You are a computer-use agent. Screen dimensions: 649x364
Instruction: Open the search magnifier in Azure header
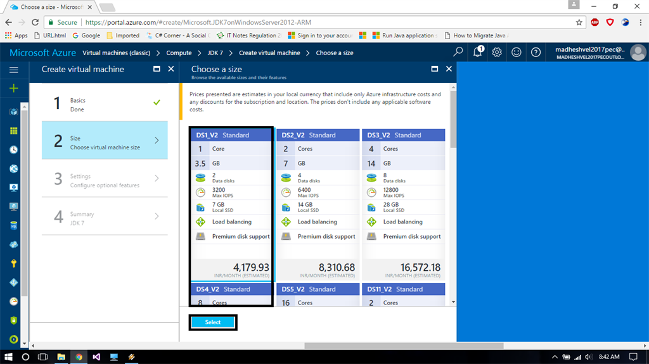click(458, 52)
